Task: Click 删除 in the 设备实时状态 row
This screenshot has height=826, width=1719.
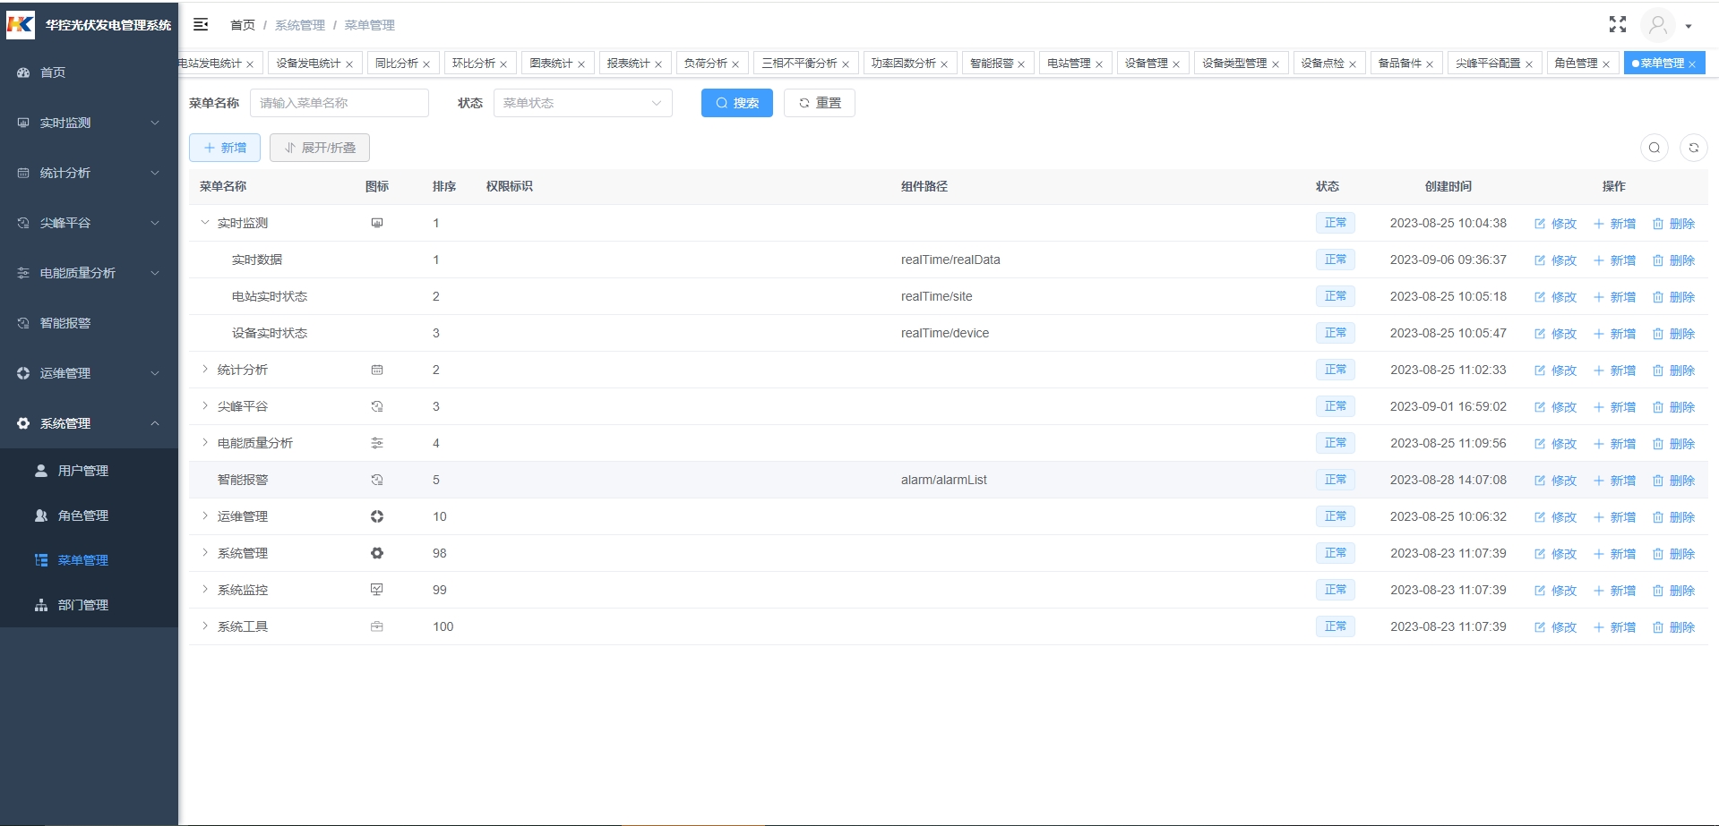Action: click(1673, 334)
